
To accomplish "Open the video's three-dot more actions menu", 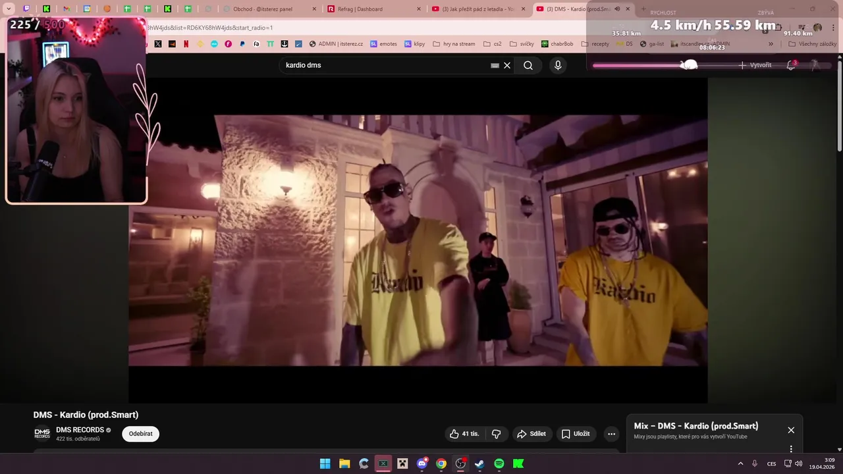I will [611, 434].
